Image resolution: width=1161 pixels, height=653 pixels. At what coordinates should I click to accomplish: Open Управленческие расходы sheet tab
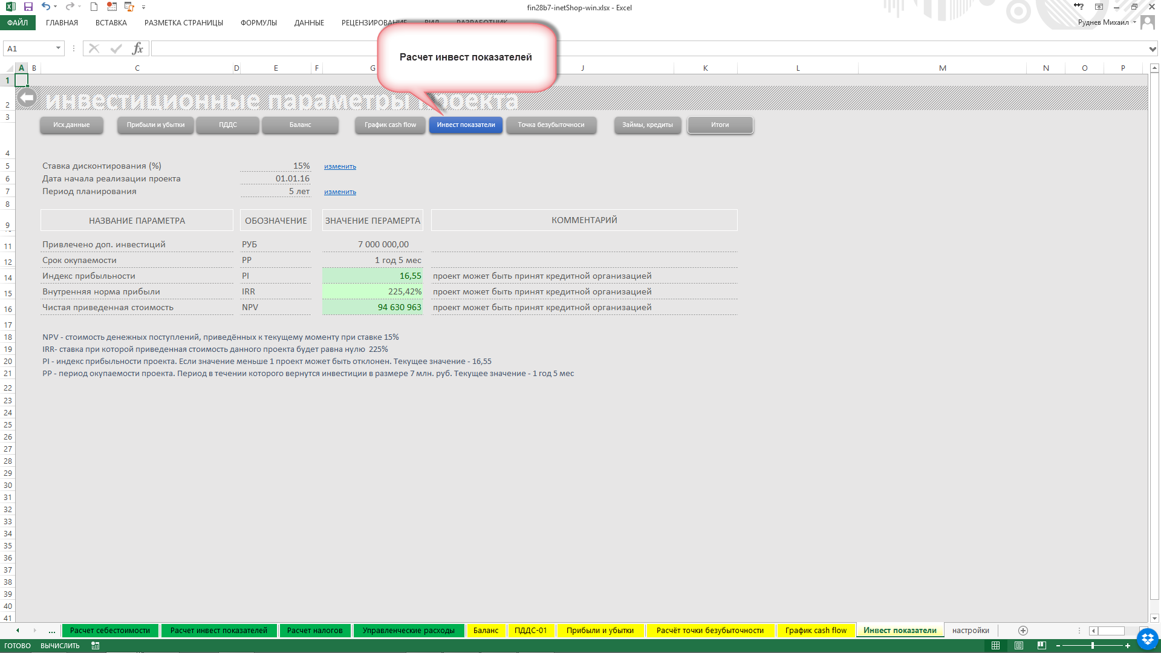pos(409,630)
